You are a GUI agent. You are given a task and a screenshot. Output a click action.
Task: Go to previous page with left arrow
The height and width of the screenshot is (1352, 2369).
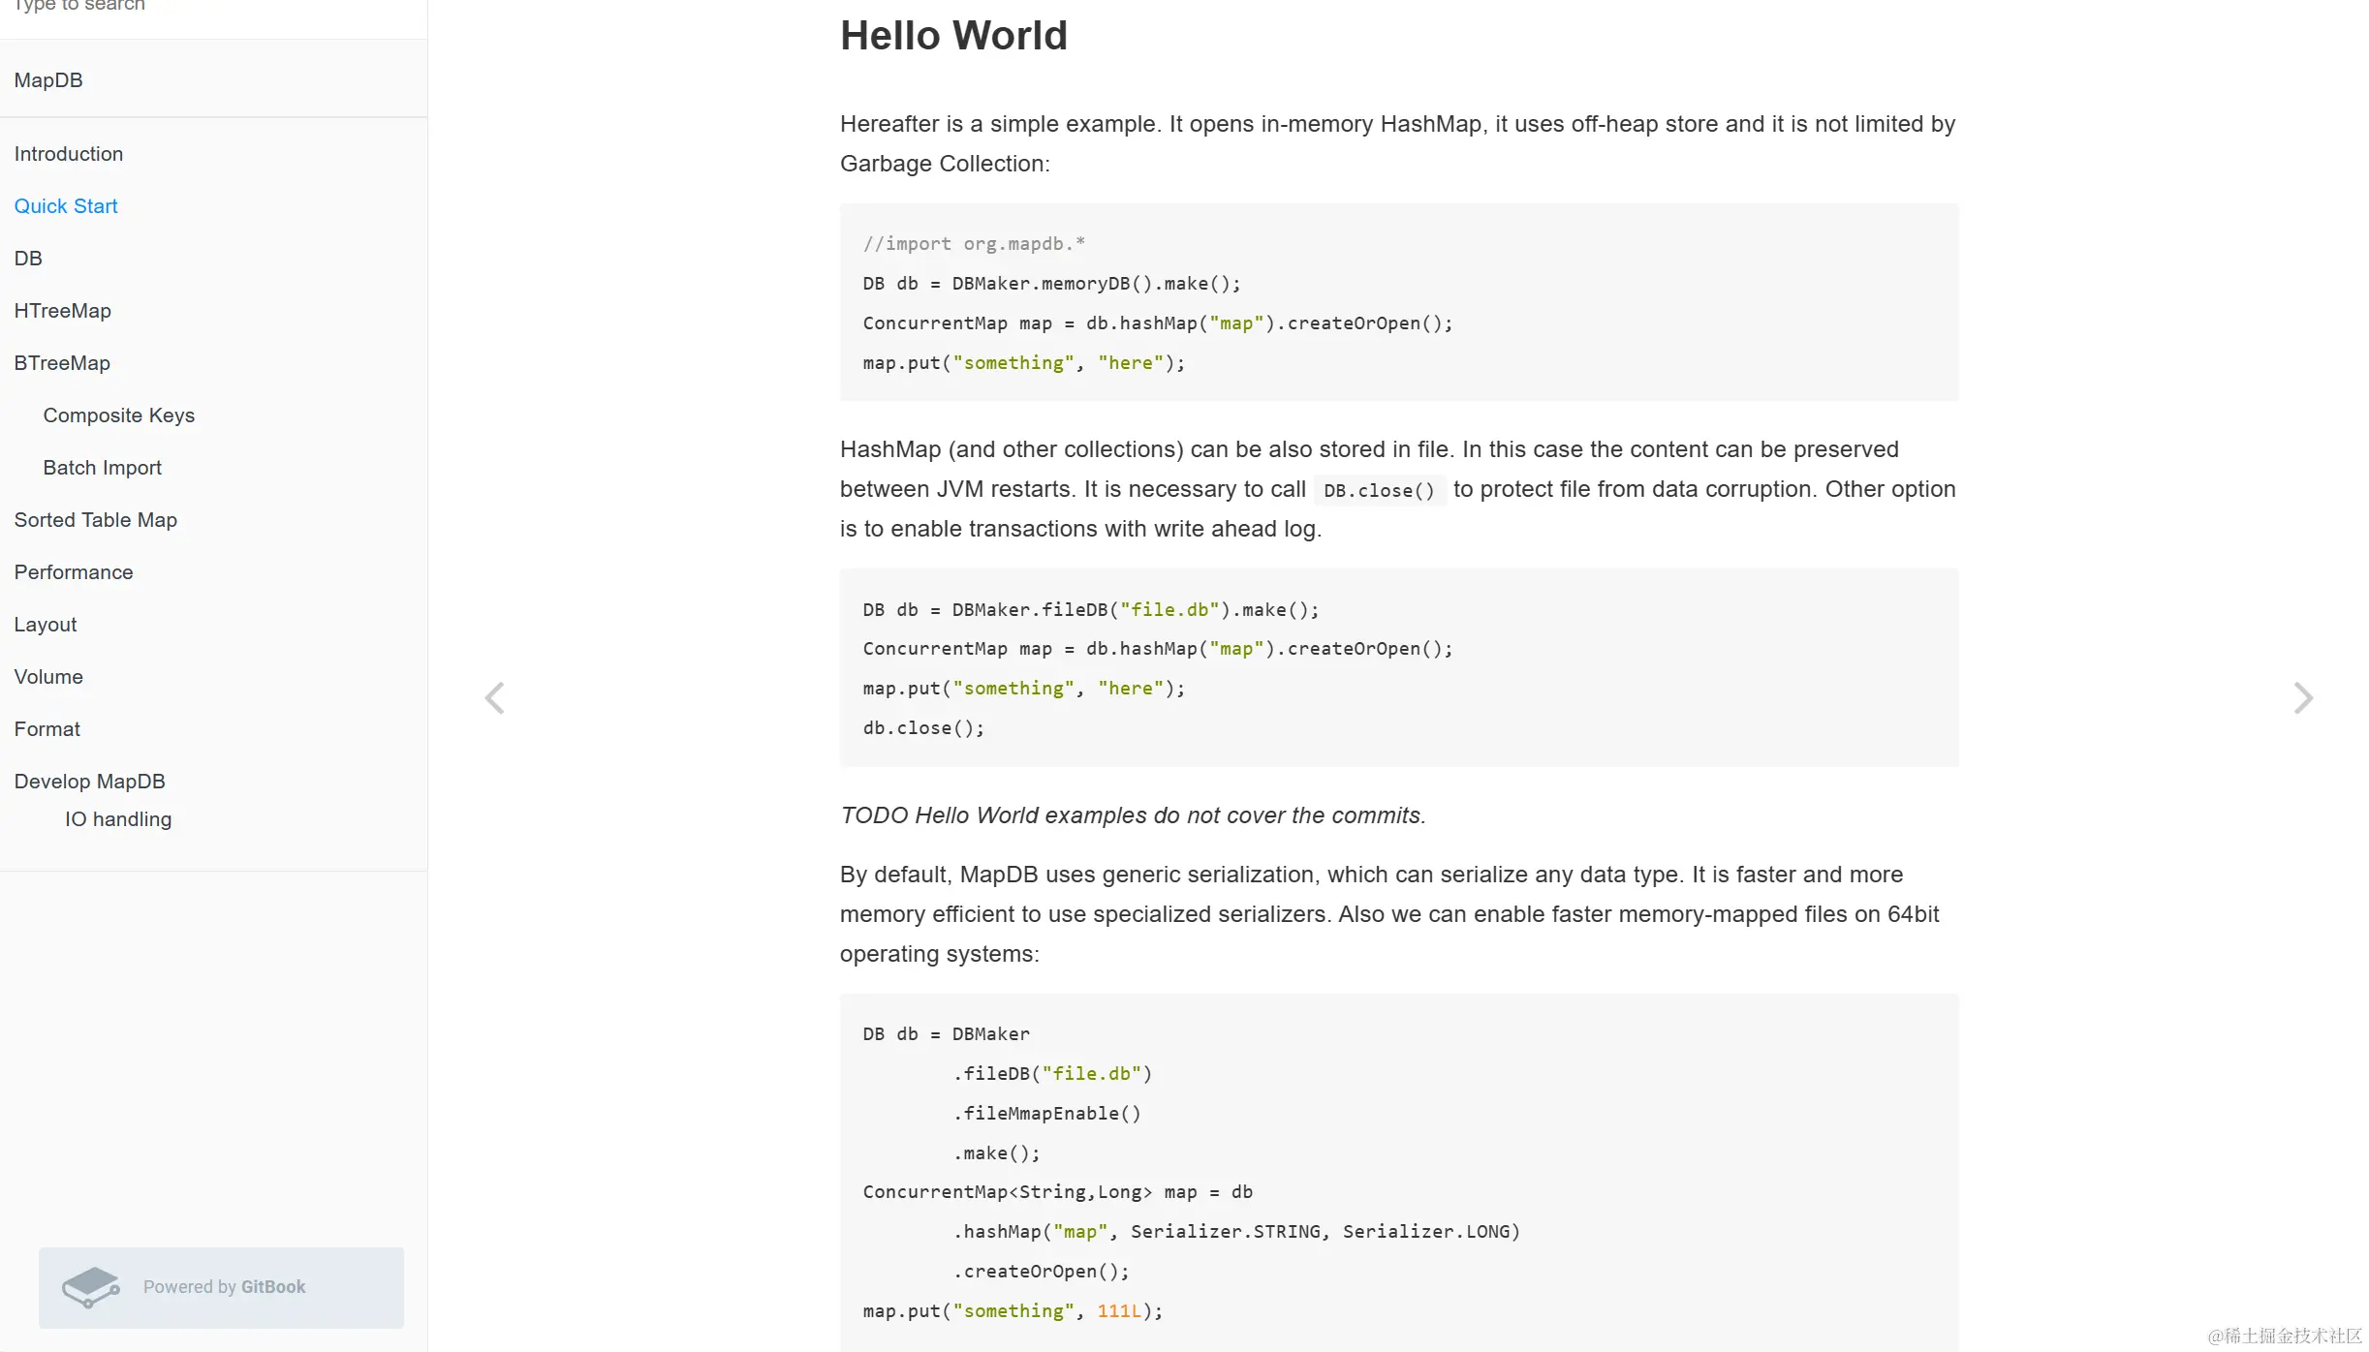[495, 698]
